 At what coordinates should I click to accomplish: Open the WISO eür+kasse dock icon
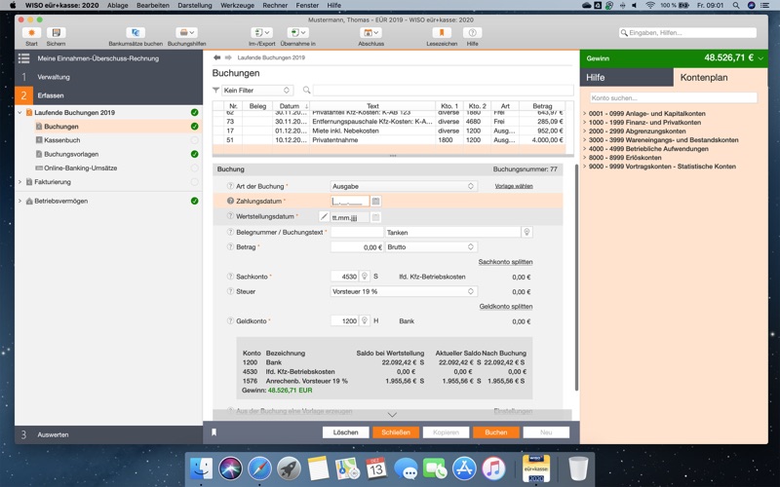click(x=535, y=468)
